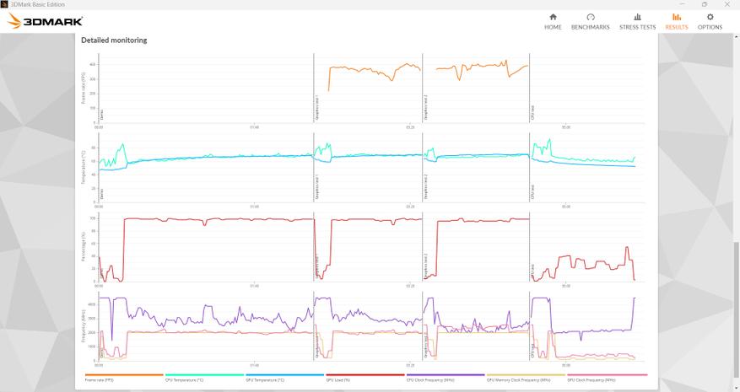This screenshot has width=740, height=392.
Task: Open the Options section
Action: point(710,22)
